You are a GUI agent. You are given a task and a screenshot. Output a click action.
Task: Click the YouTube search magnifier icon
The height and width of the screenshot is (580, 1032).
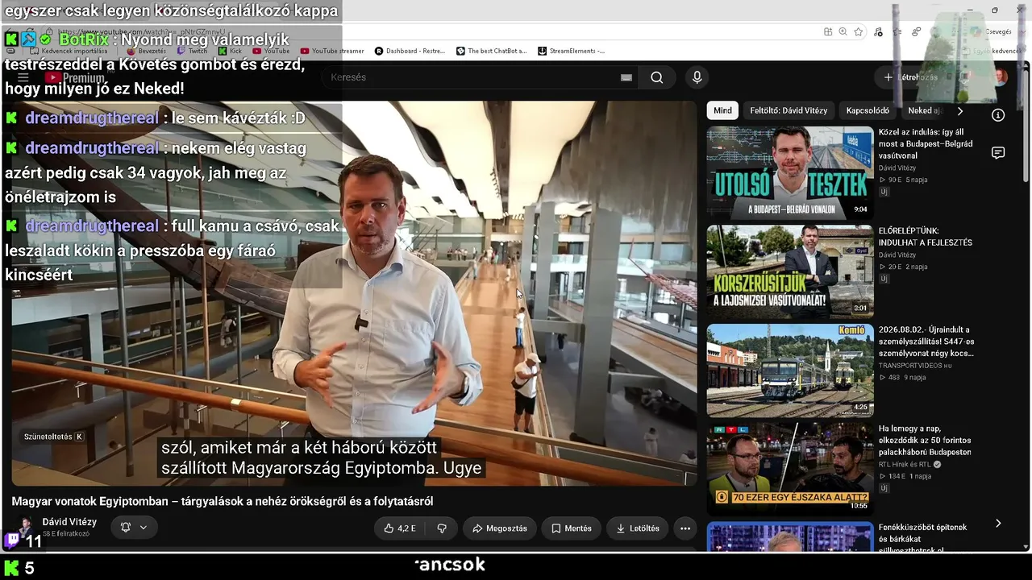(657, 77)
